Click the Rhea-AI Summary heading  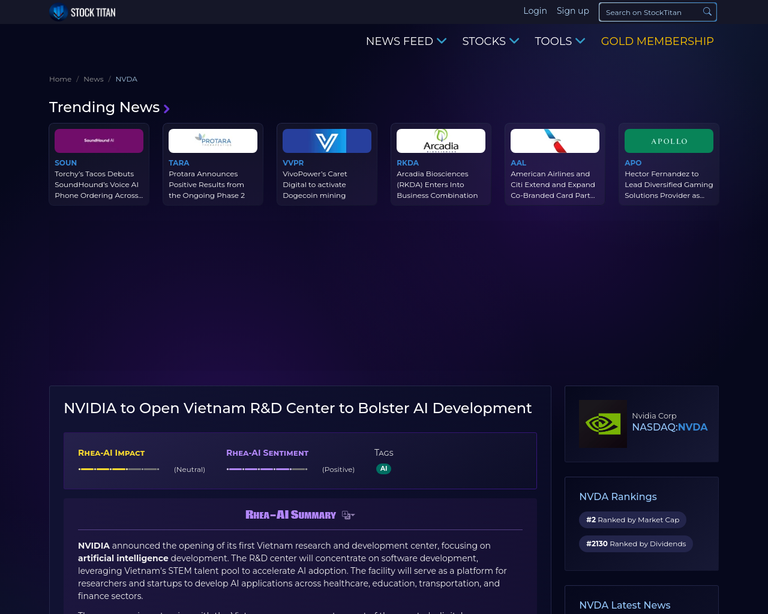pos(291,515)
